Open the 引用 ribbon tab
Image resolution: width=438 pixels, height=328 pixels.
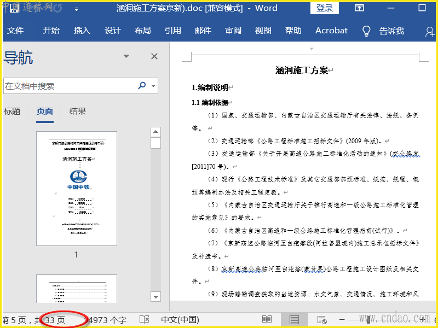coord(173,31)
